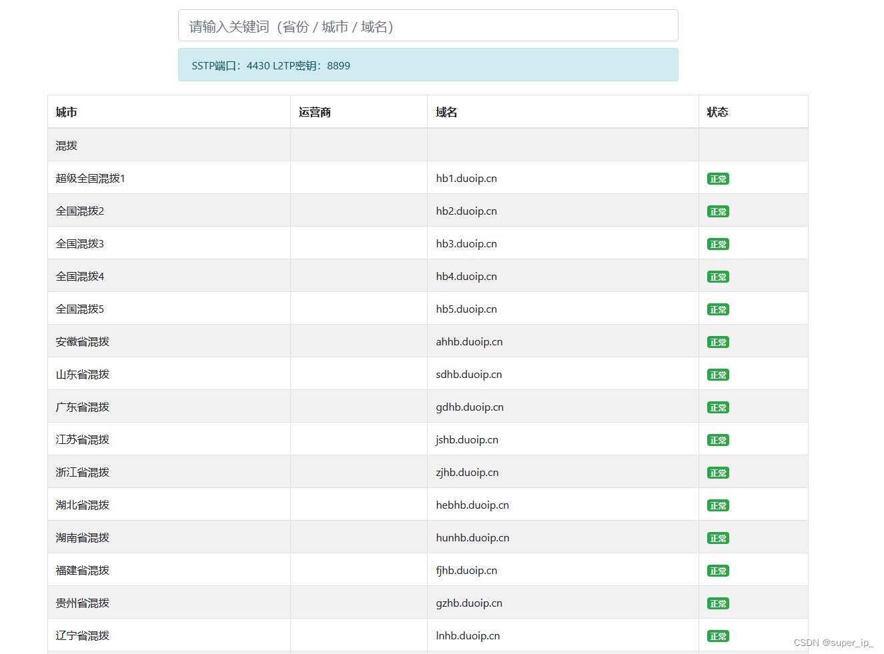Viewport: 884px width, 654px height.
Task: Click domain gzhb.duoip.cn
Action: click(x=469, y=603)
